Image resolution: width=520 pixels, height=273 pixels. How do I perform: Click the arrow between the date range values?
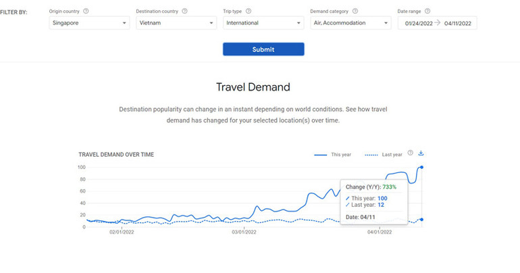[x=437, y=23]
